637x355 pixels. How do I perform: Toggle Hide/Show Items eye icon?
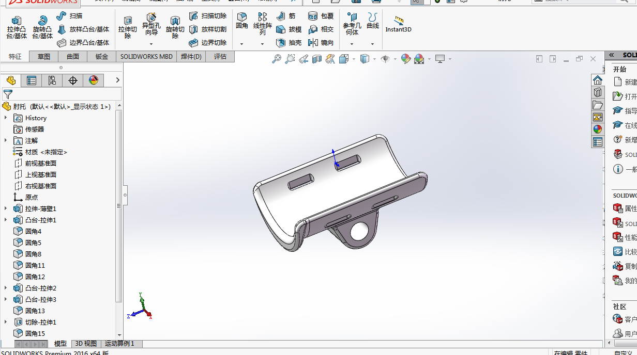tap(385, 59)
